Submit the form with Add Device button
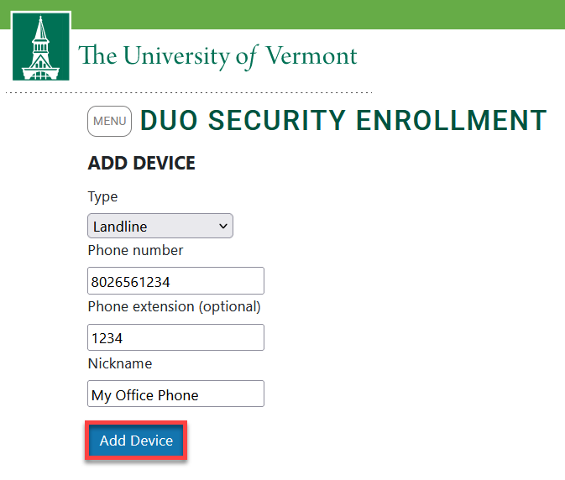 [x=136, y=441]
